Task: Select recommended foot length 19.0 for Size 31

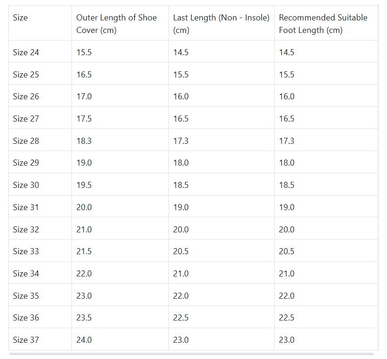Action: tap(287, 207)
